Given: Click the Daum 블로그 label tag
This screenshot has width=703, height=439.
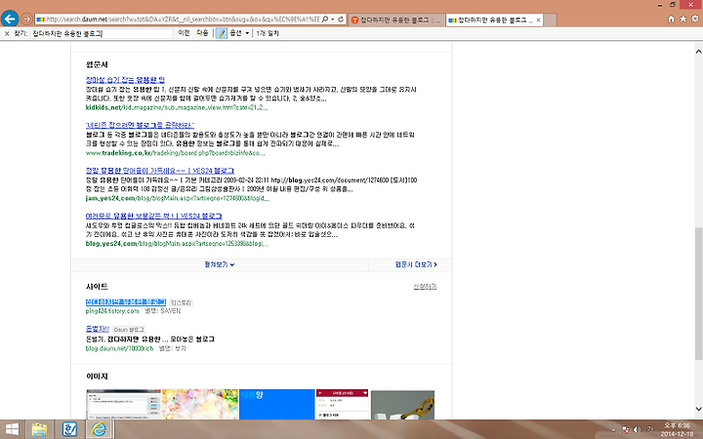Looking at the screenshot, I should [129, 330].
